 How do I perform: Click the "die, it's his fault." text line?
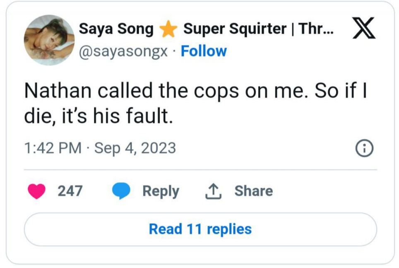[x=98, y=118]
